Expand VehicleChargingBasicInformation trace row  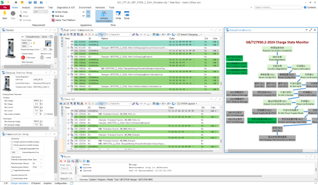click(x=68, y=74)
